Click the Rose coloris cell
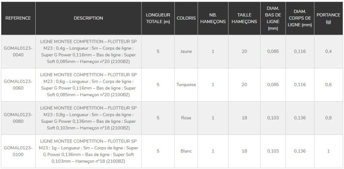 [x=186, y=118]
